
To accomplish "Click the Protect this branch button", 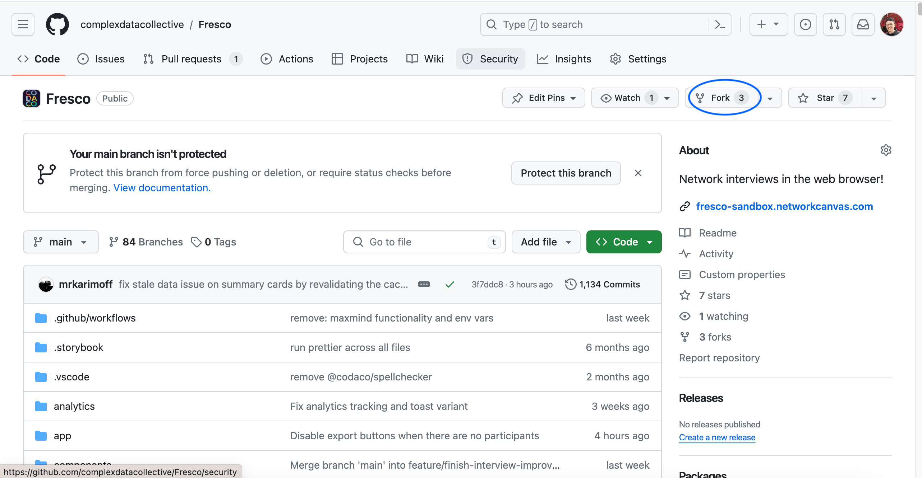I will coord(566,173).
